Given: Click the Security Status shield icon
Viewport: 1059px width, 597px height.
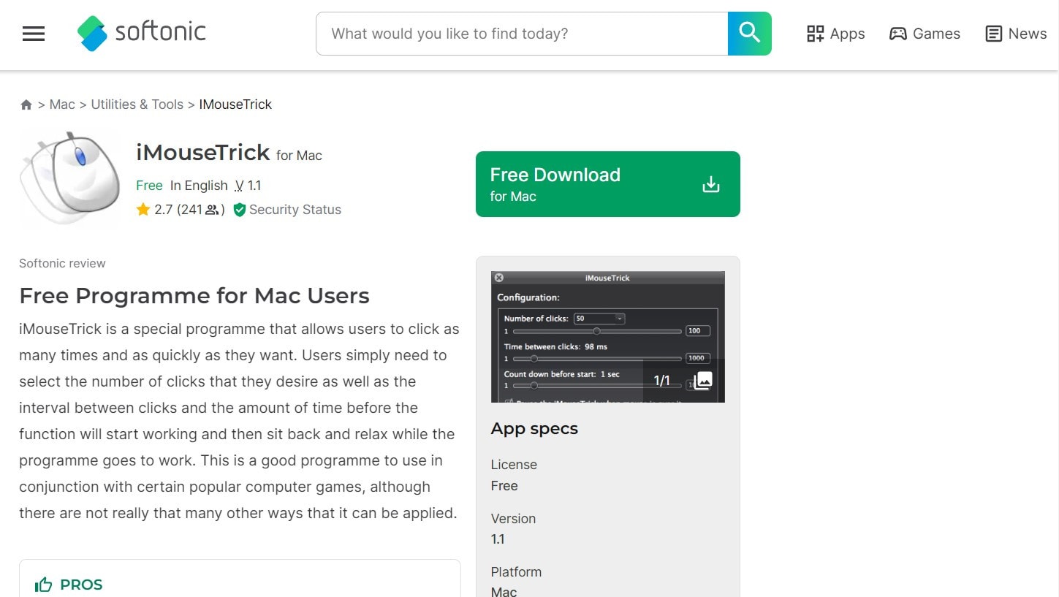Looking at the screenshot, I should point(239,210).
